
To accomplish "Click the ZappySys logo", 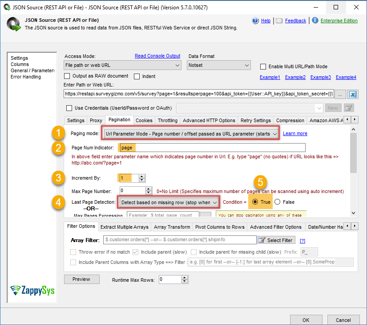I will pyautogui.click(x=32, y=290).
